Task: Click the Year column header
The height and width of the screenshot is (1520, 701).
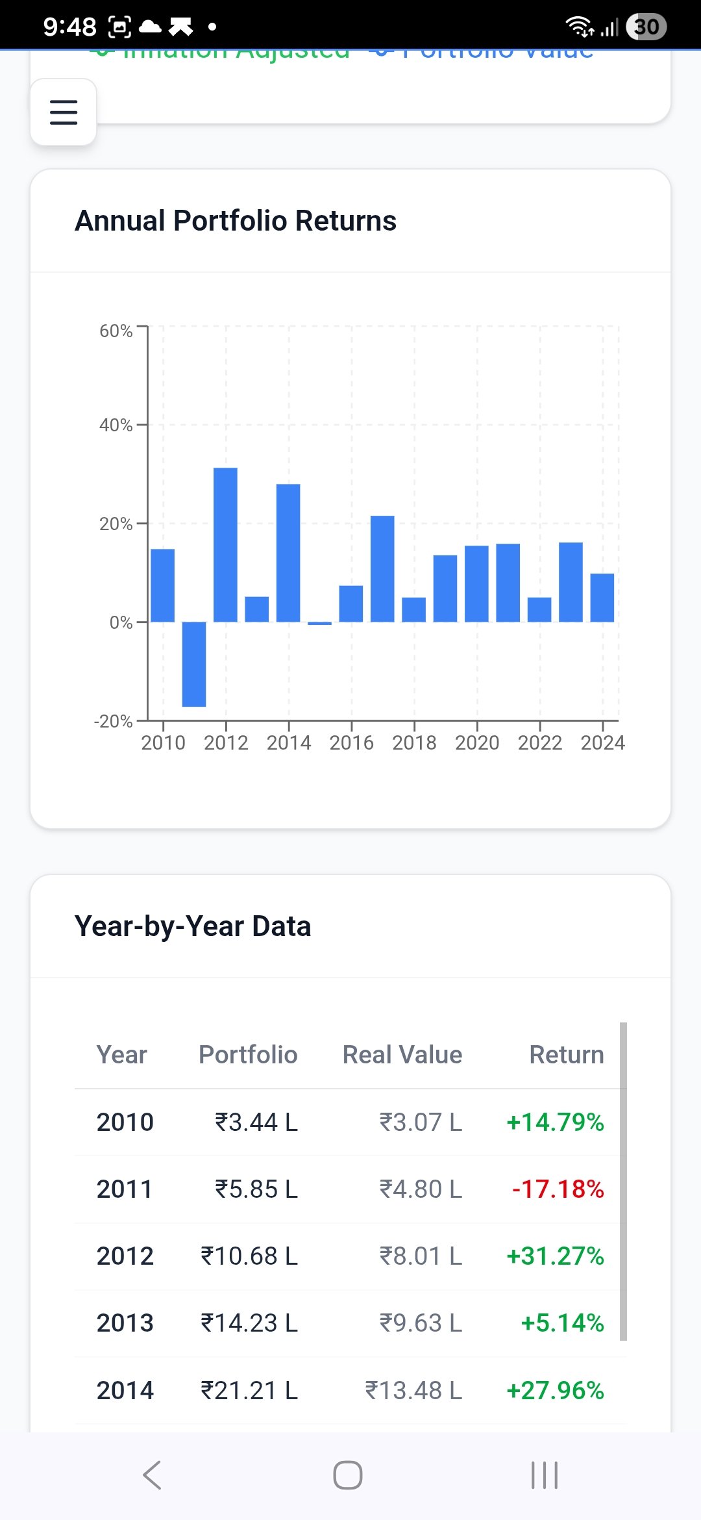Action: pos(121,1055)
